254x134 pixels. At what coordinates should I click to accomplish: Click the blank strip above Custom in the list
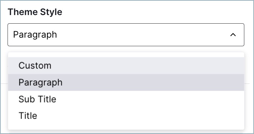coord(126,55)
